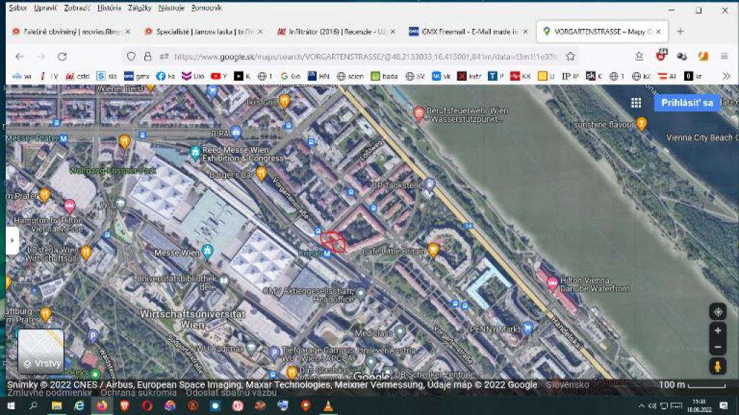Click the Hilton Vienna Danube Waterfront pin
Screen dimensions: 739x415
(x=553, y=284)
